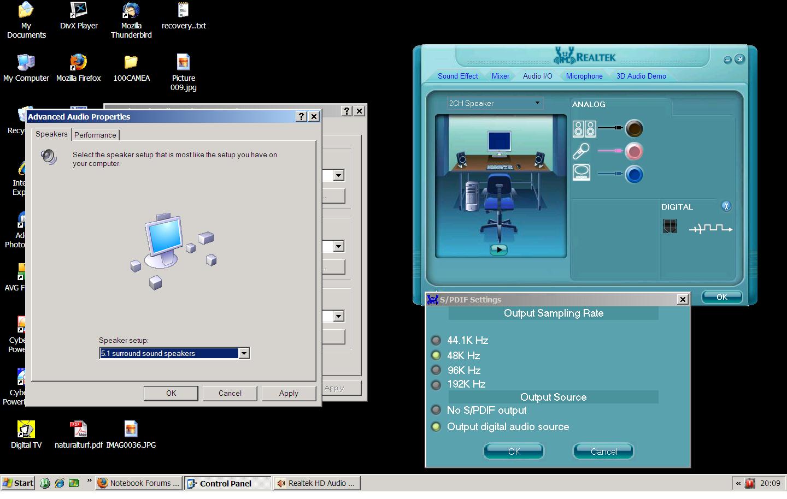Cancel the S/PDIF Settings dialog
Screen dimensions: 787x499
pyautogui.click(x=603, y=452)
